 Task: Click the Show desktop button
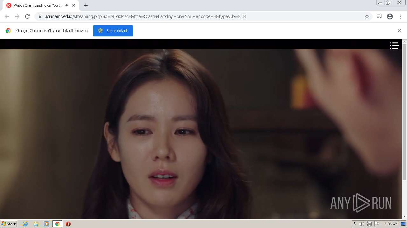click(x=403, y=224)
